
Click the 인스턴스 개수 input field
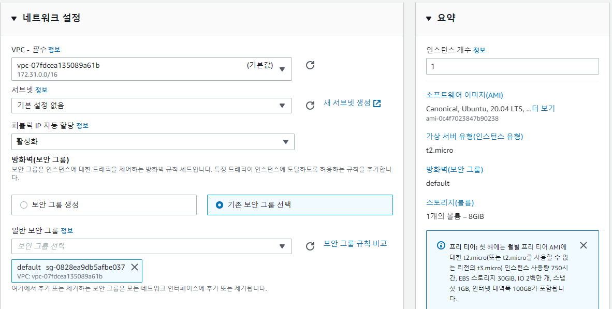(x=512, y=66)
